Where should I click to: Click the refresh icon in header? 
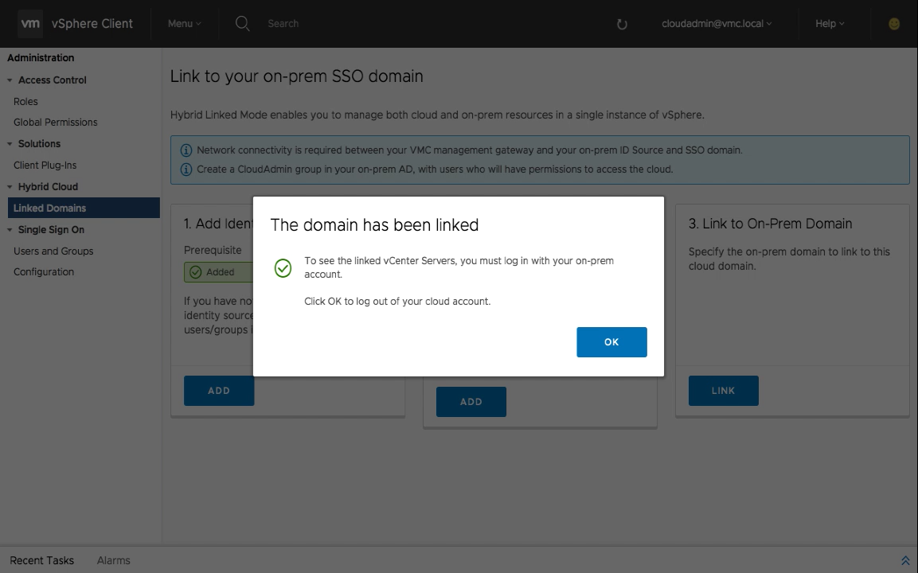click(622, 24)
